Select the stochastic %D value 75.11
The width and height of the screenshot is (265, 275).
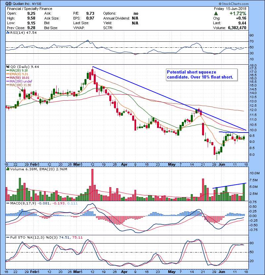pos(77,238)
